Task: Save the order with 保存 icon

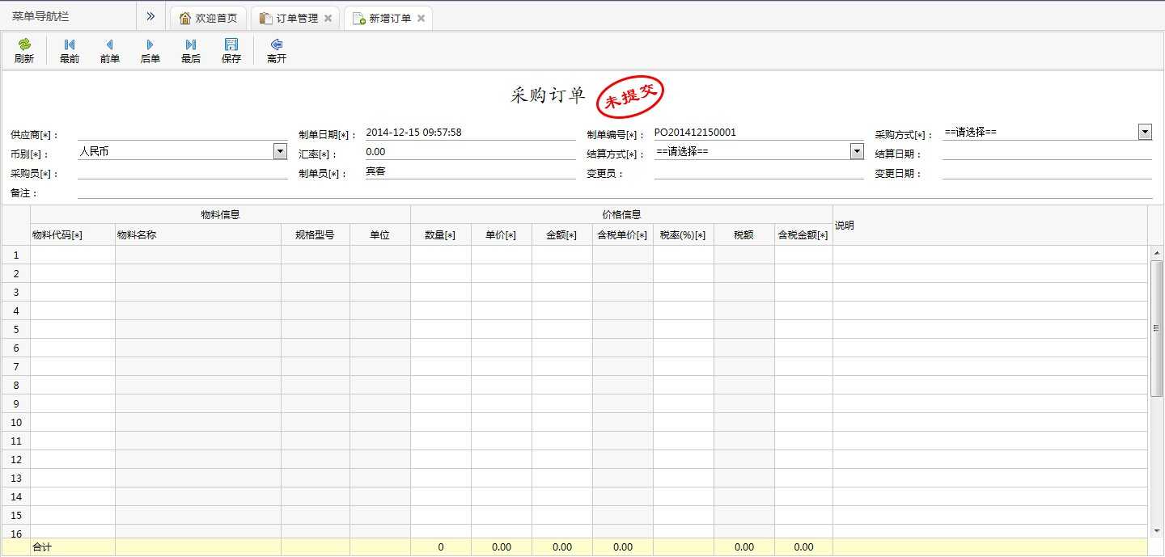Action: 231,44
